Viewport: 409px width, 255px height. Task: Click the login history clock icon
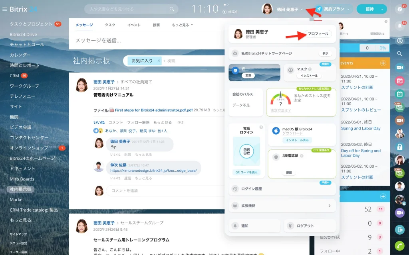click(235, 189)
